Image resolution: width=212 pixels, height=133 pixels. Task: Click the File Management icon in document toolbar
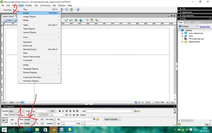pyautogui.click(x=76, y=20)
